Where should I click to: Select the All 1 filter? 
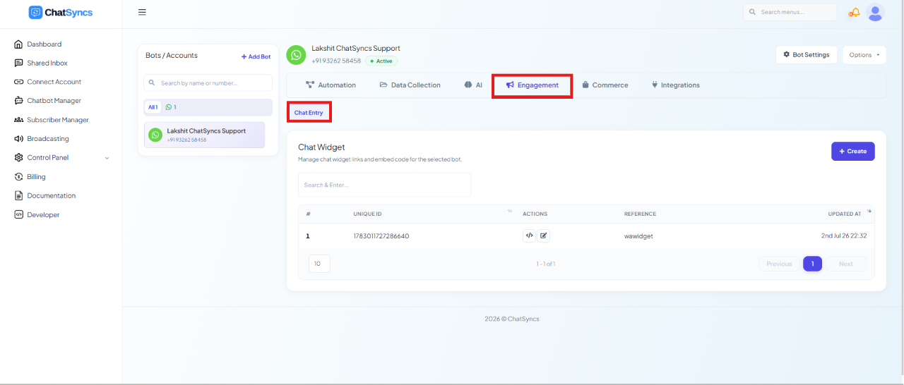click(153, 107)
